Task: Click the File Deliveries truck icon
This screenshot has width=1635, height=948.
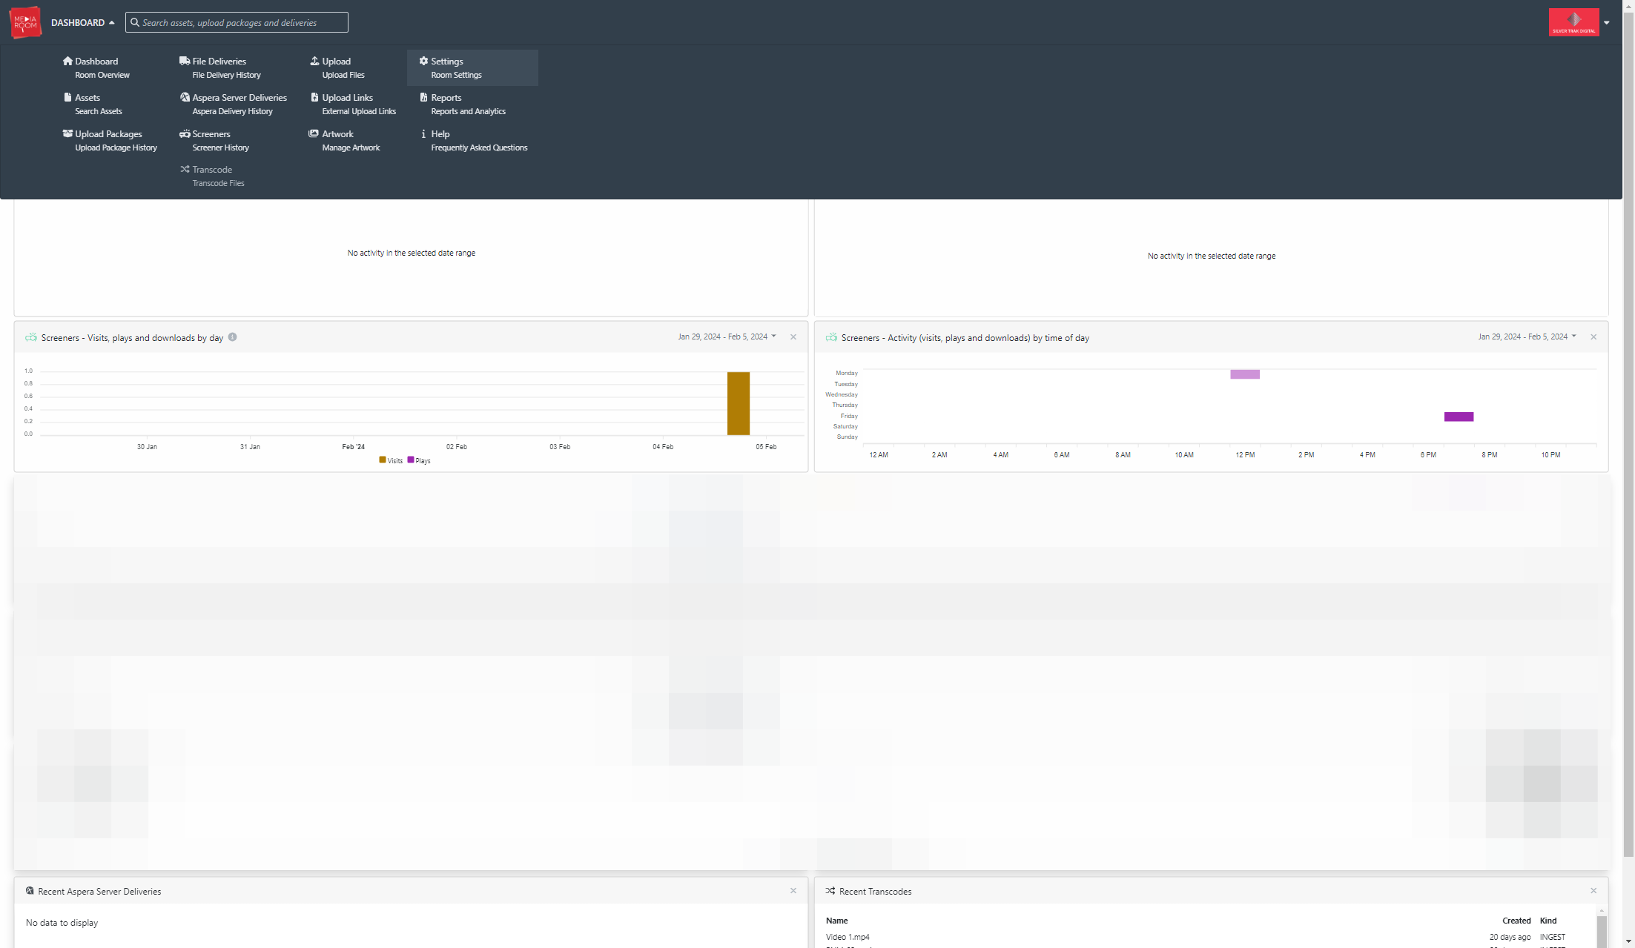Action: [x=185, y=61]
